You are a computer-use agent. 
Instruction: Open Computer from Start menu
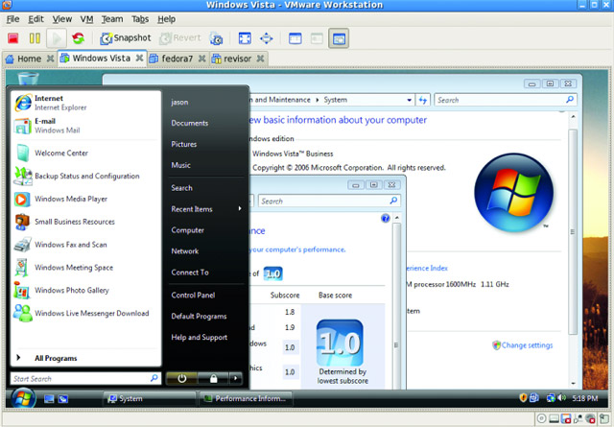tap(188, 230)
